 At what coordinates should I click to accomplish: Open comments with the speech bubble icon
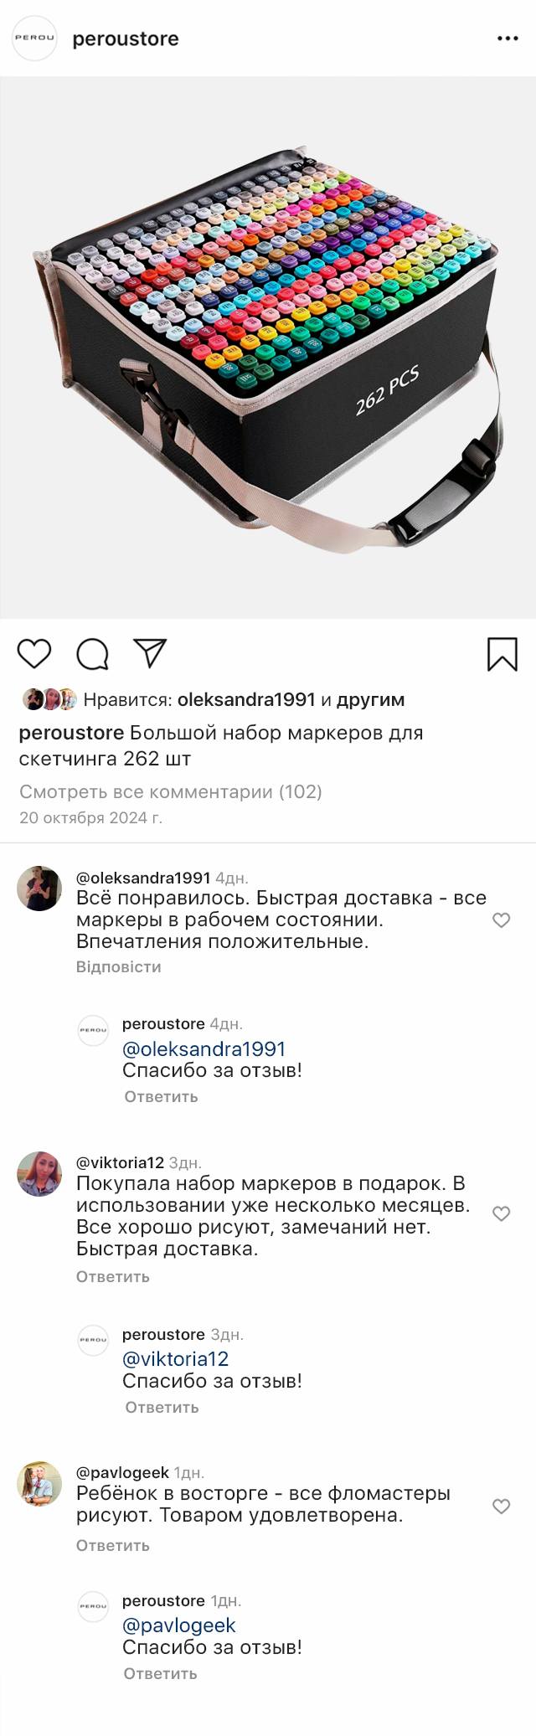pos(92,654)
